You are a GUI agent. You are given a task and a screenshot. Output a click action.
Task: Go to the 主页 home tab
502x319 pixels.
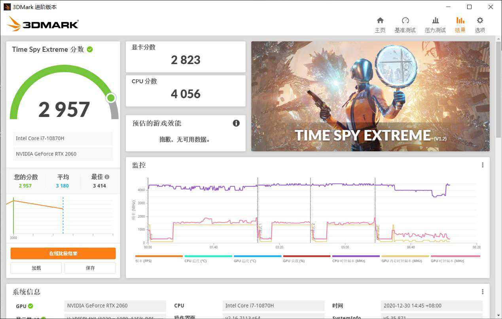coord(380,24)
